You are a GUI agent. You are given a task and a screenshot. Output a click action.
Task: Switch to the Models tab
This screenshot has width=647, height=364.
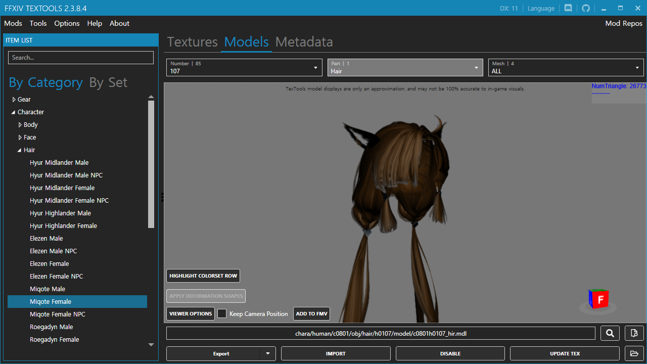click(246, 42)
